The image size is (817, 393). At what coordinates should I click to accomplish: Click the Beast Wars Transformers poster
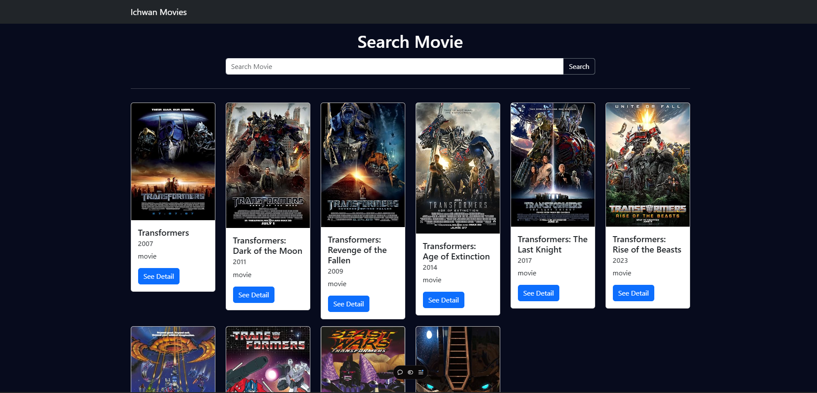[363, 359]
